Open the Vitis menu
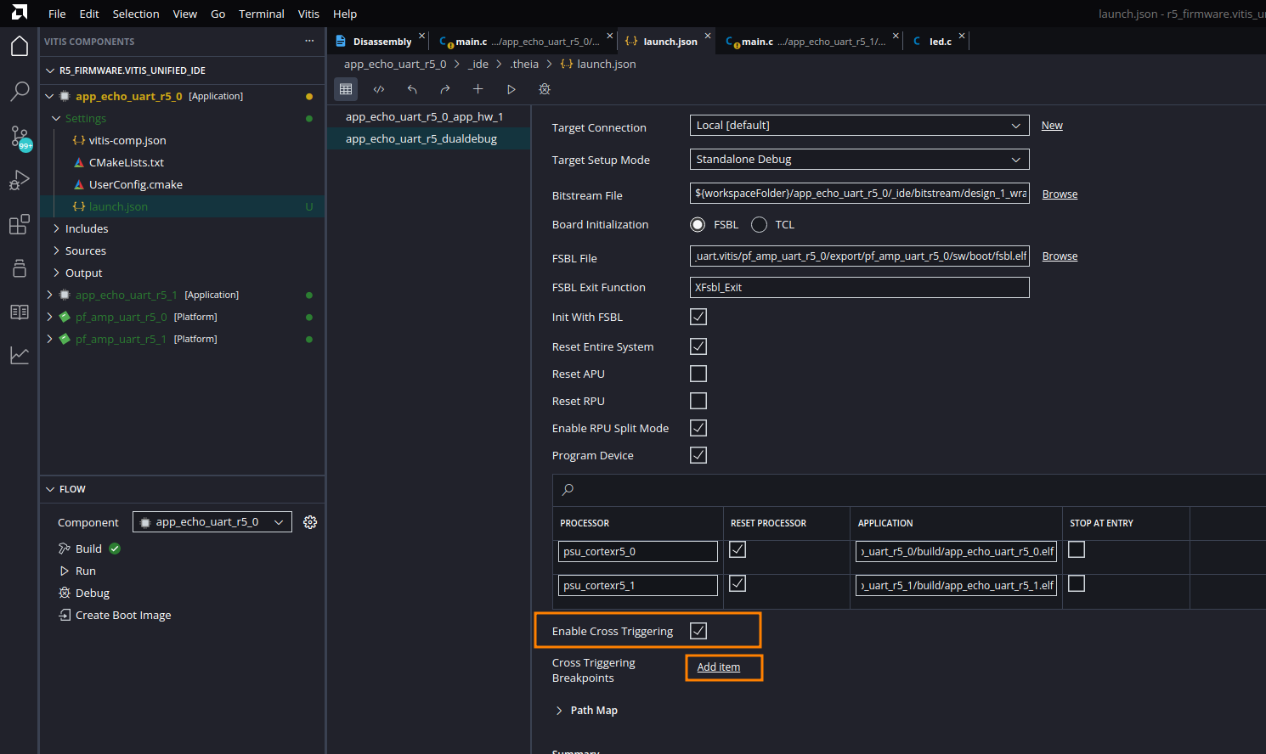Viewport: 1266px width, 754px height. pos(308,14)
